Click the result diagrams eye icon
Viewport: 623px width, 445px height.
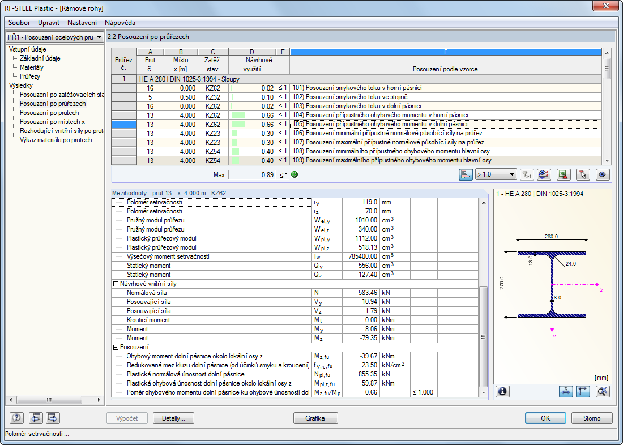coord(544,174)
